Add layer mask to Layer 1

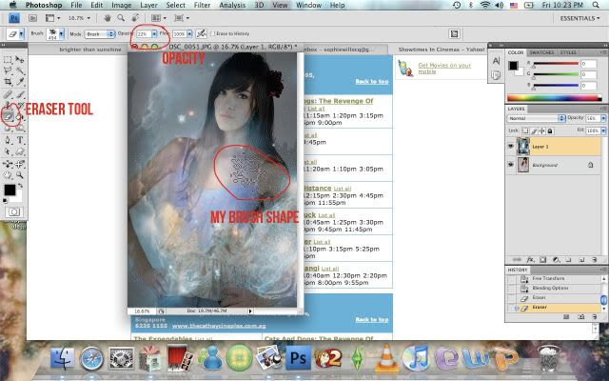coord(543,260)
